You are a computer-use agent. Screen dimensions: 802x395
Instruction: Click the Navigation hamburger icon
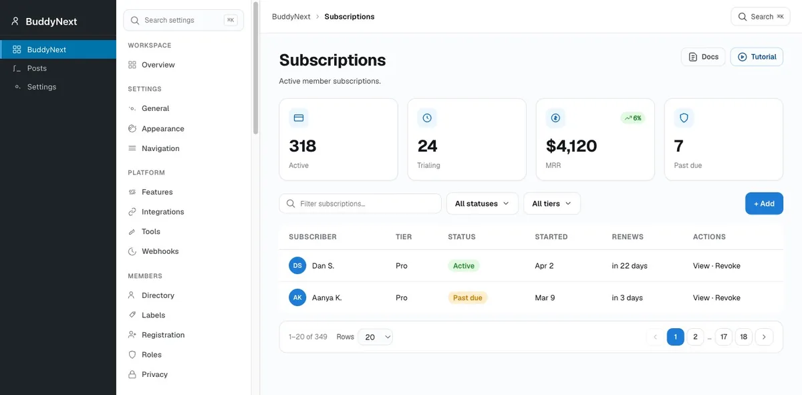tap(132, 148)
